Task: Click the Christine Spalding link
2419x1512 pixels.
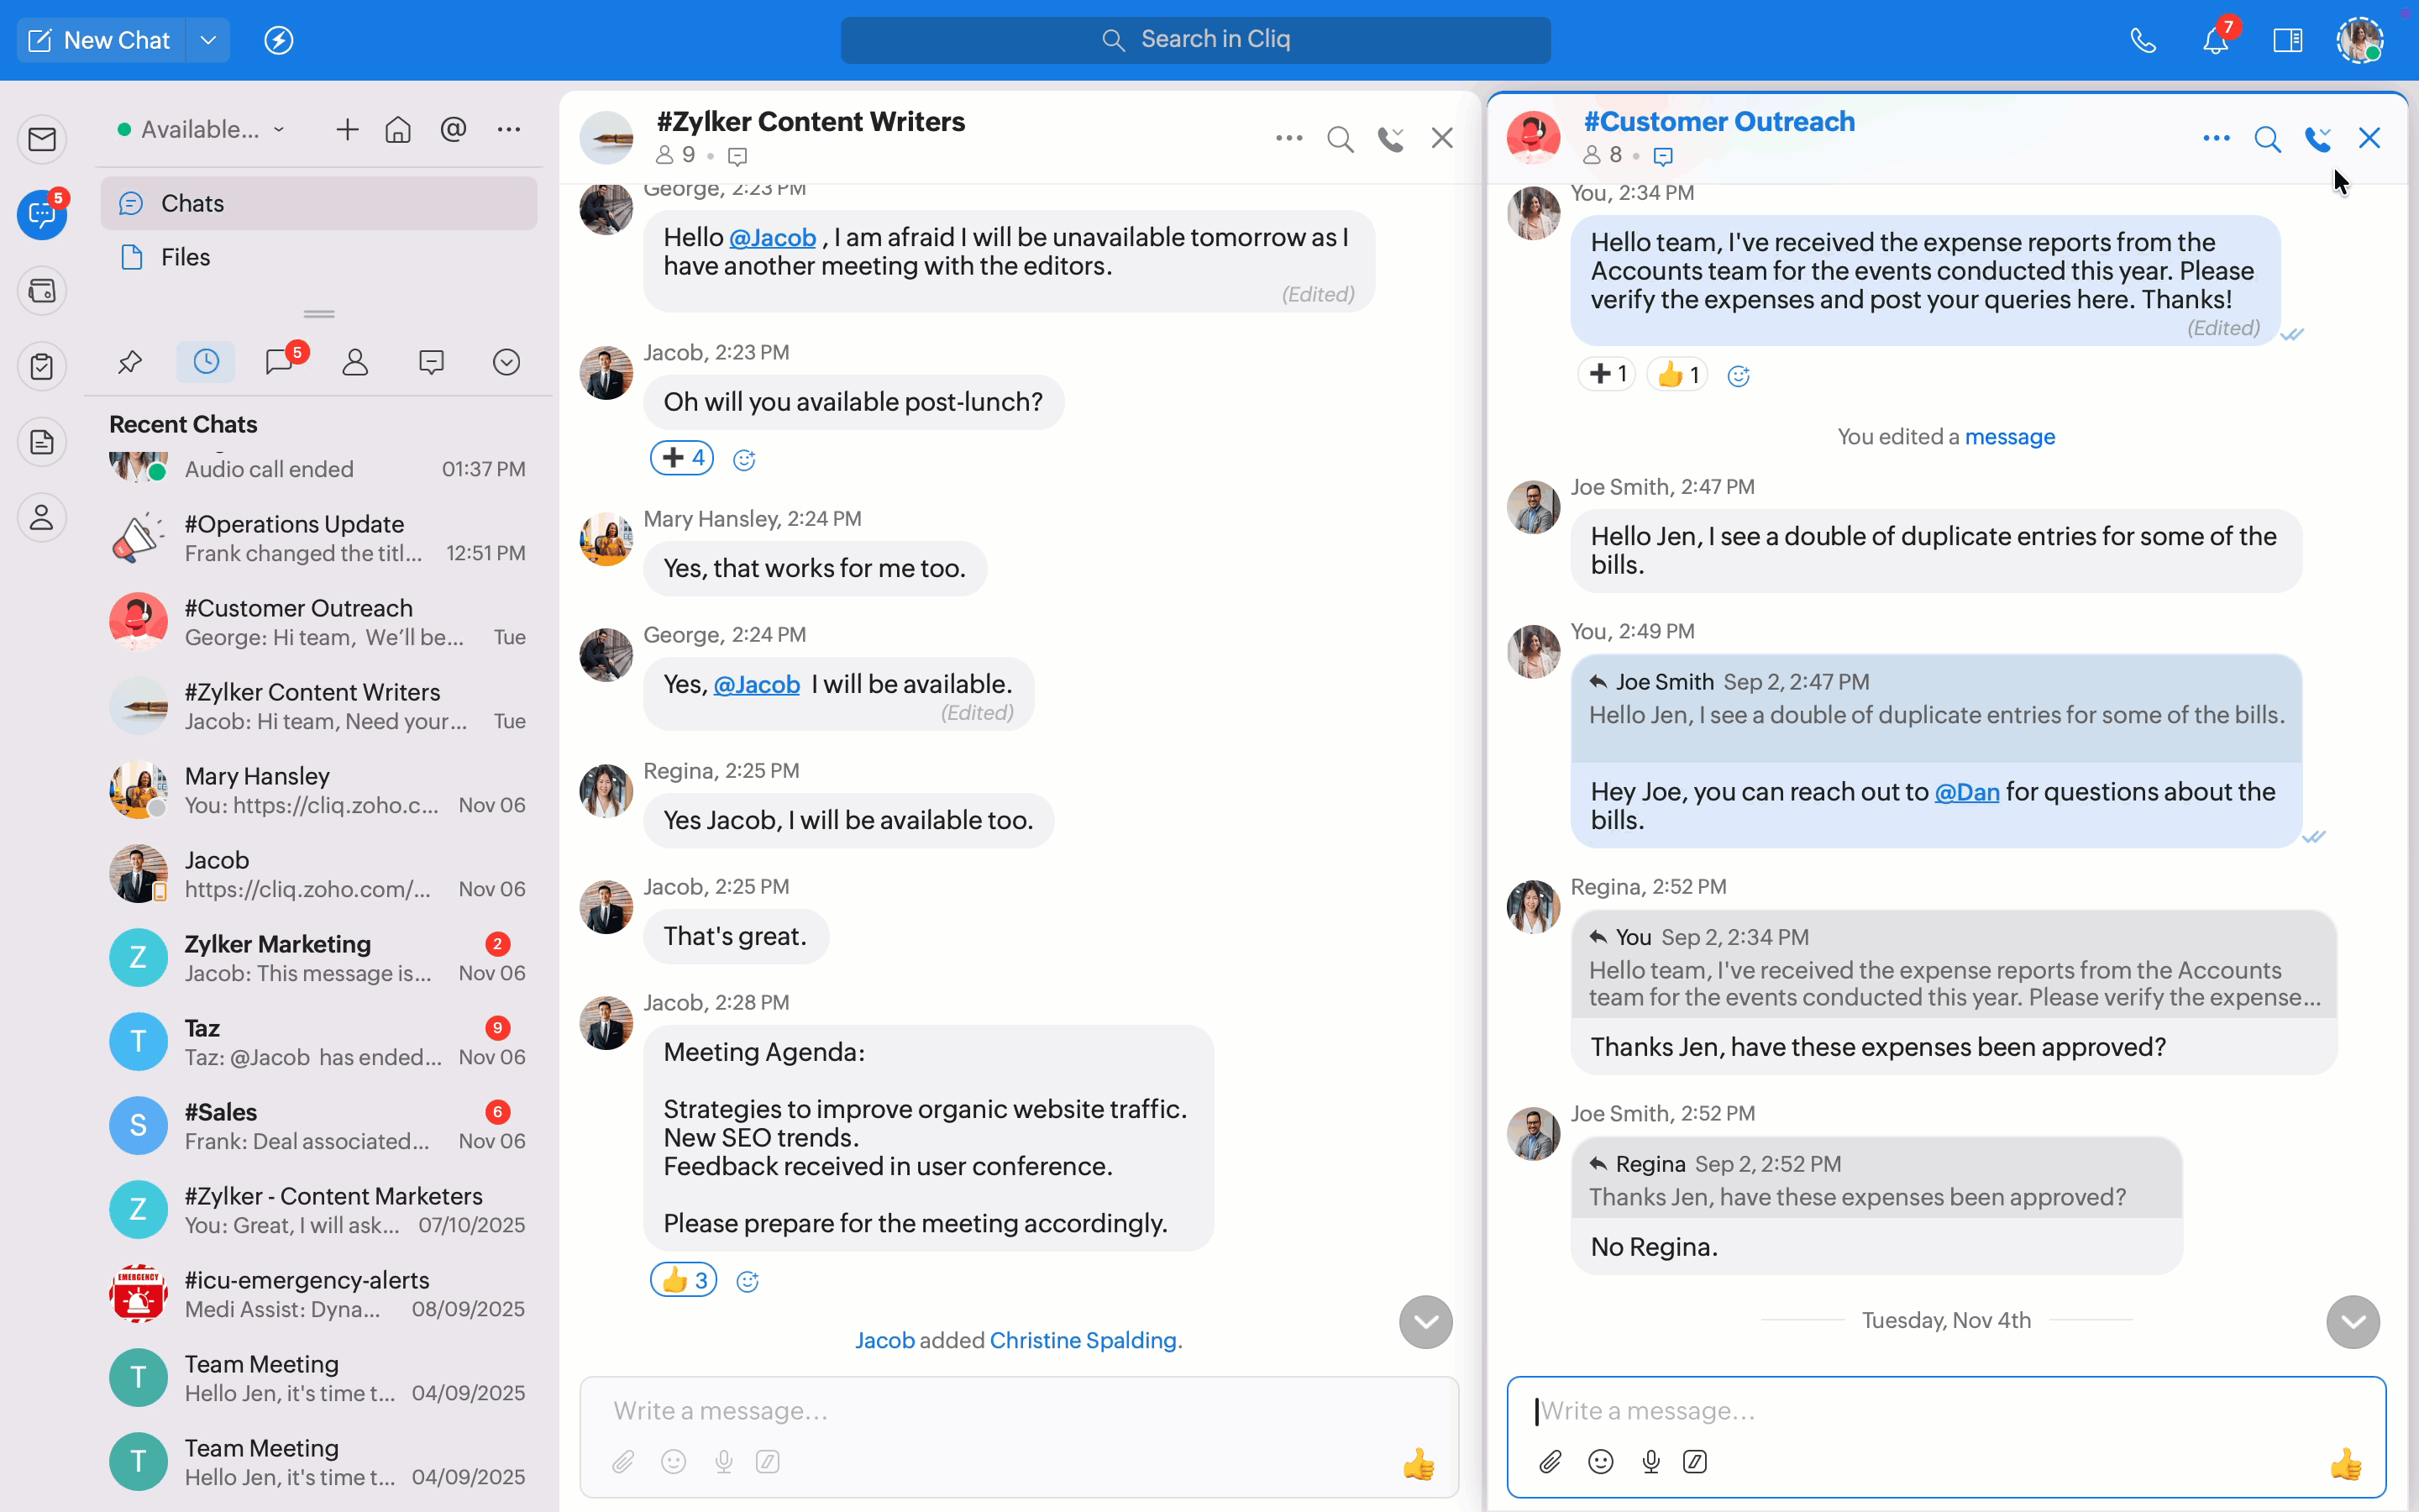Action: pos(1083,1340)
